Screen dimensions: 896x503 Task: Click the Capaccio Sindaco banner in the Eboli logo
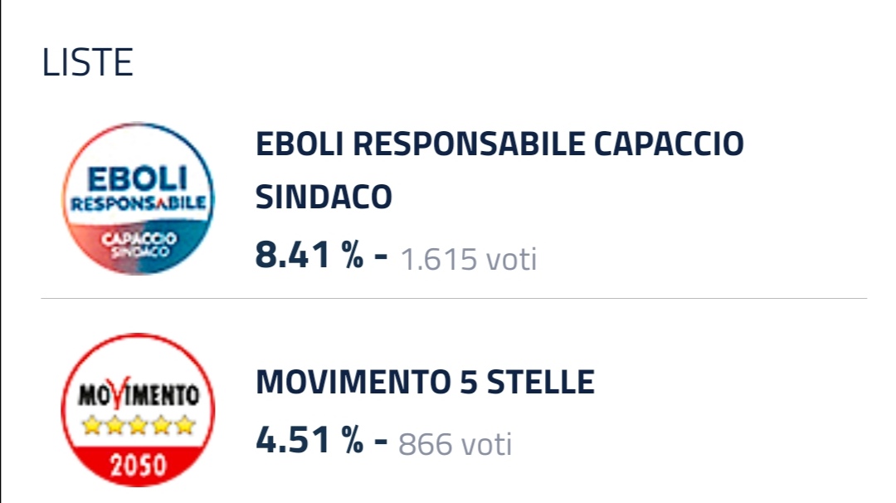(139, 245)
